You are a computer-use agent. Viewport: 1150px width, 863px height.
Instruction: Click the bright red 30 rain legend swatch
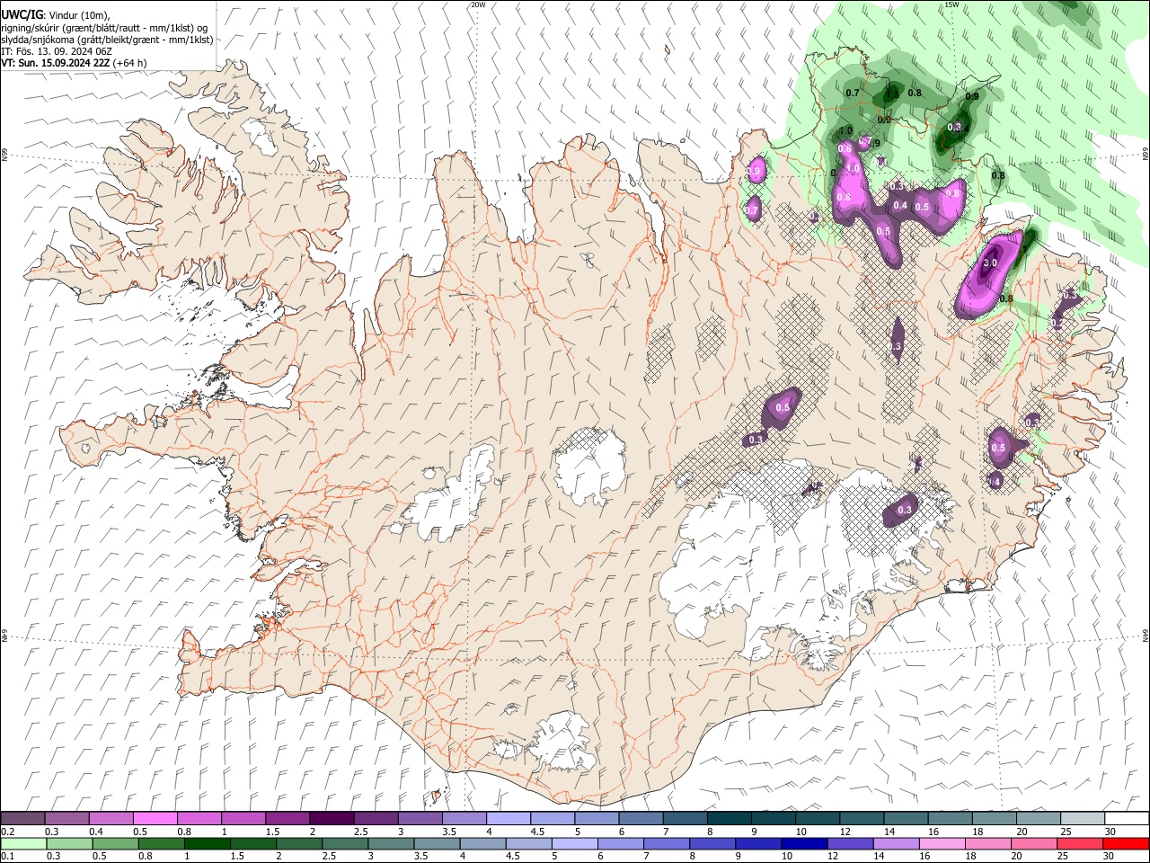1125,843
